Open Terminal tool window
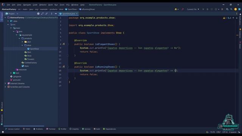The width and height of the screenshot is (242, 136). (x=51, y=129)
